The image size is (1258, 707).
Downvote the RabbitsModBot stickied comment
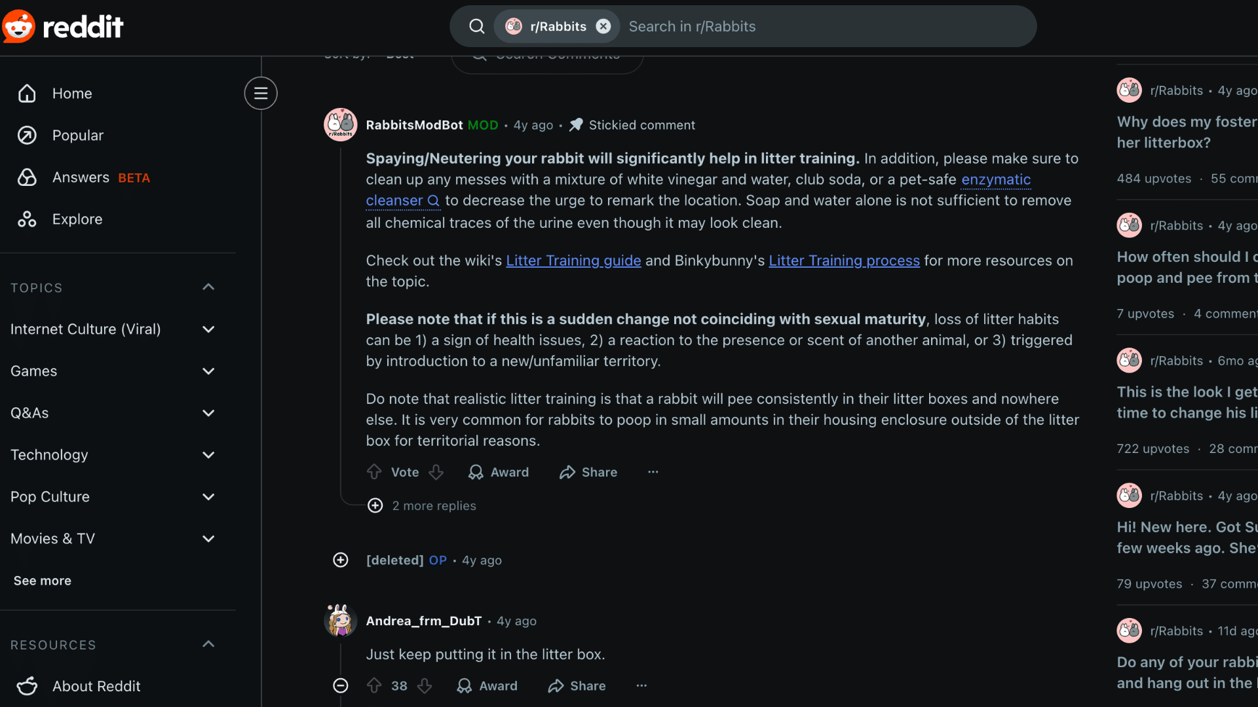click(x=436, y=472)
